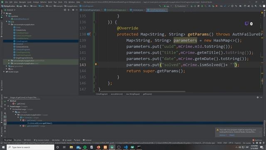This screenshot has width=266, height=150.
Task: Open Visual Studio Code from taskbar
Action: coord(126,147)
